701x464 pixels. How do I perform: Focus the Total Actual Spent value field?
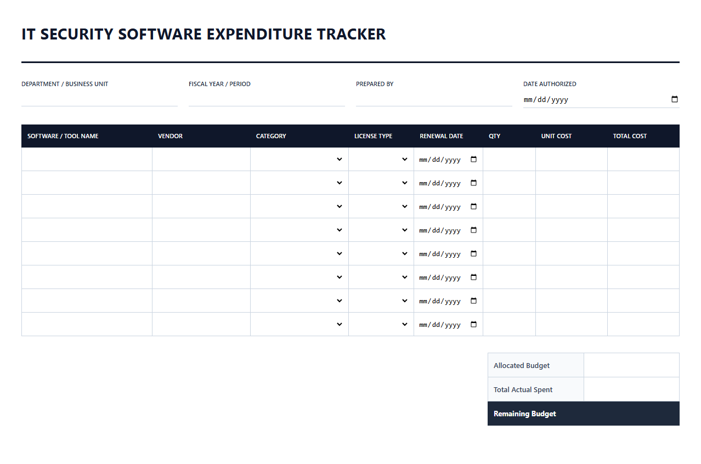[631, 389]
